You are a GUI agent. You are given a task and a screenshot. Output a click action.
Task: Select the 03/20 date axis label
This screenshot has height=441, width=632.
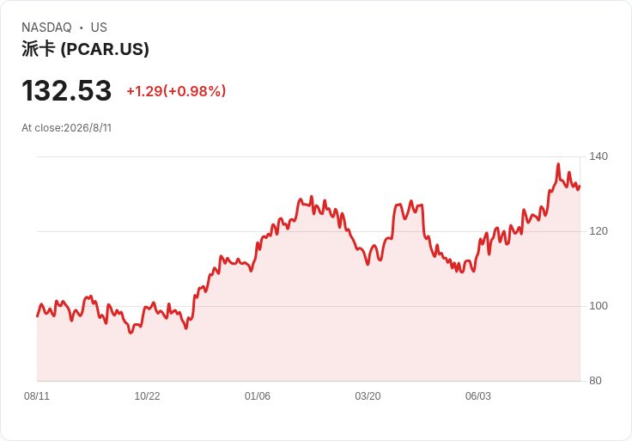[368, 396]
